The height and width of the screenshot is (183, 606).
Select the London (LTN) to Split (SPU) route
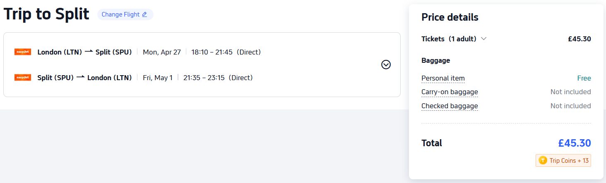(84, 52)
